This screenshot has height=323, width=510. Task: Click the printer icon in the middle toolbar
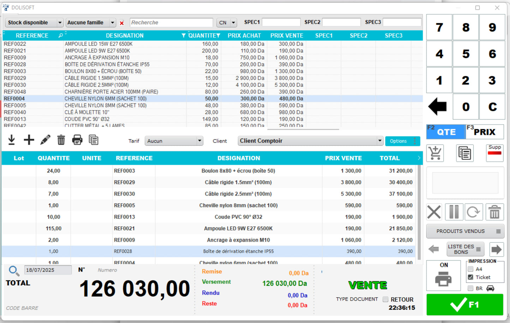click(x=77, y=140)
